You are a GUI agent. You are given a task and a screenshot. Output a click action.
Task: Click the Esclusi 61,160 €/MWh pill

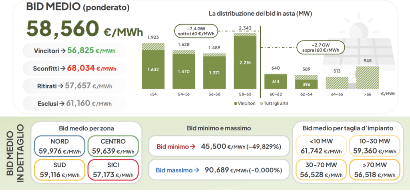pos(74,103)
